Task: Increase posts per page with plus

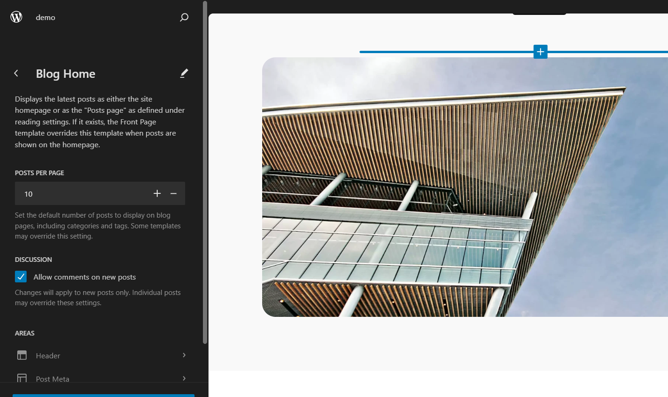Action: pyautogui.click(x=157, y=193)
